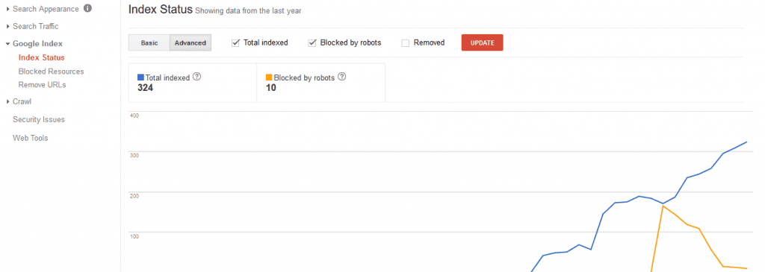Enable the Removed checkbox

click(405, 42)
